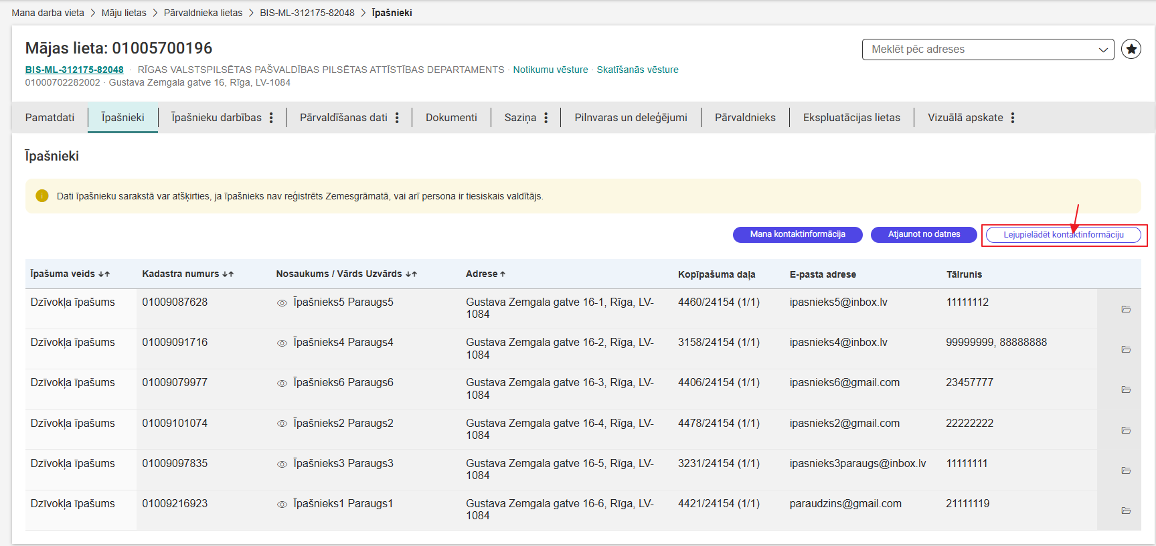This screenshot has height=546, width=1156.
Task: Expand the Īpašnieku darbības tab menu
Action: (271, 118)
